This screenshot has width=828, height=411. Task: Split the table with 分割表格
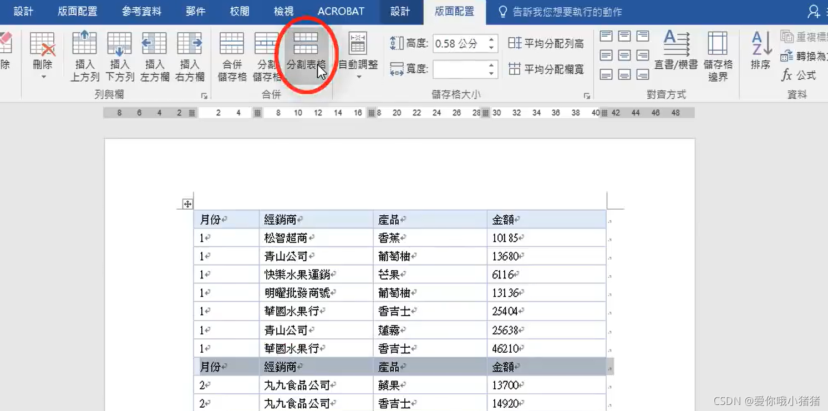click(306, 57)
